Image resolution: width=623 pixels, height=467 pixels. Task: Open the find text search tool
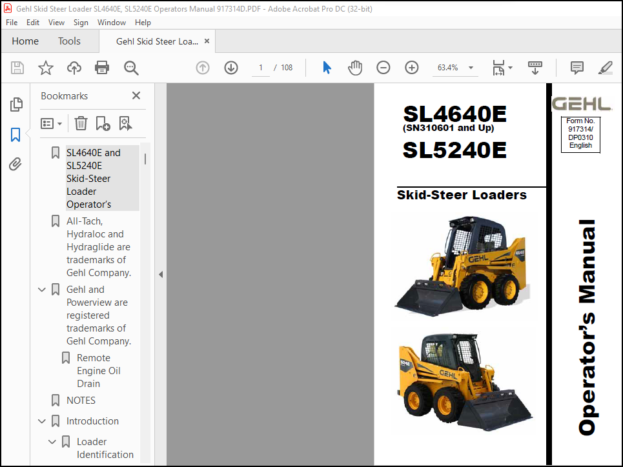click(x=130, y=68)
